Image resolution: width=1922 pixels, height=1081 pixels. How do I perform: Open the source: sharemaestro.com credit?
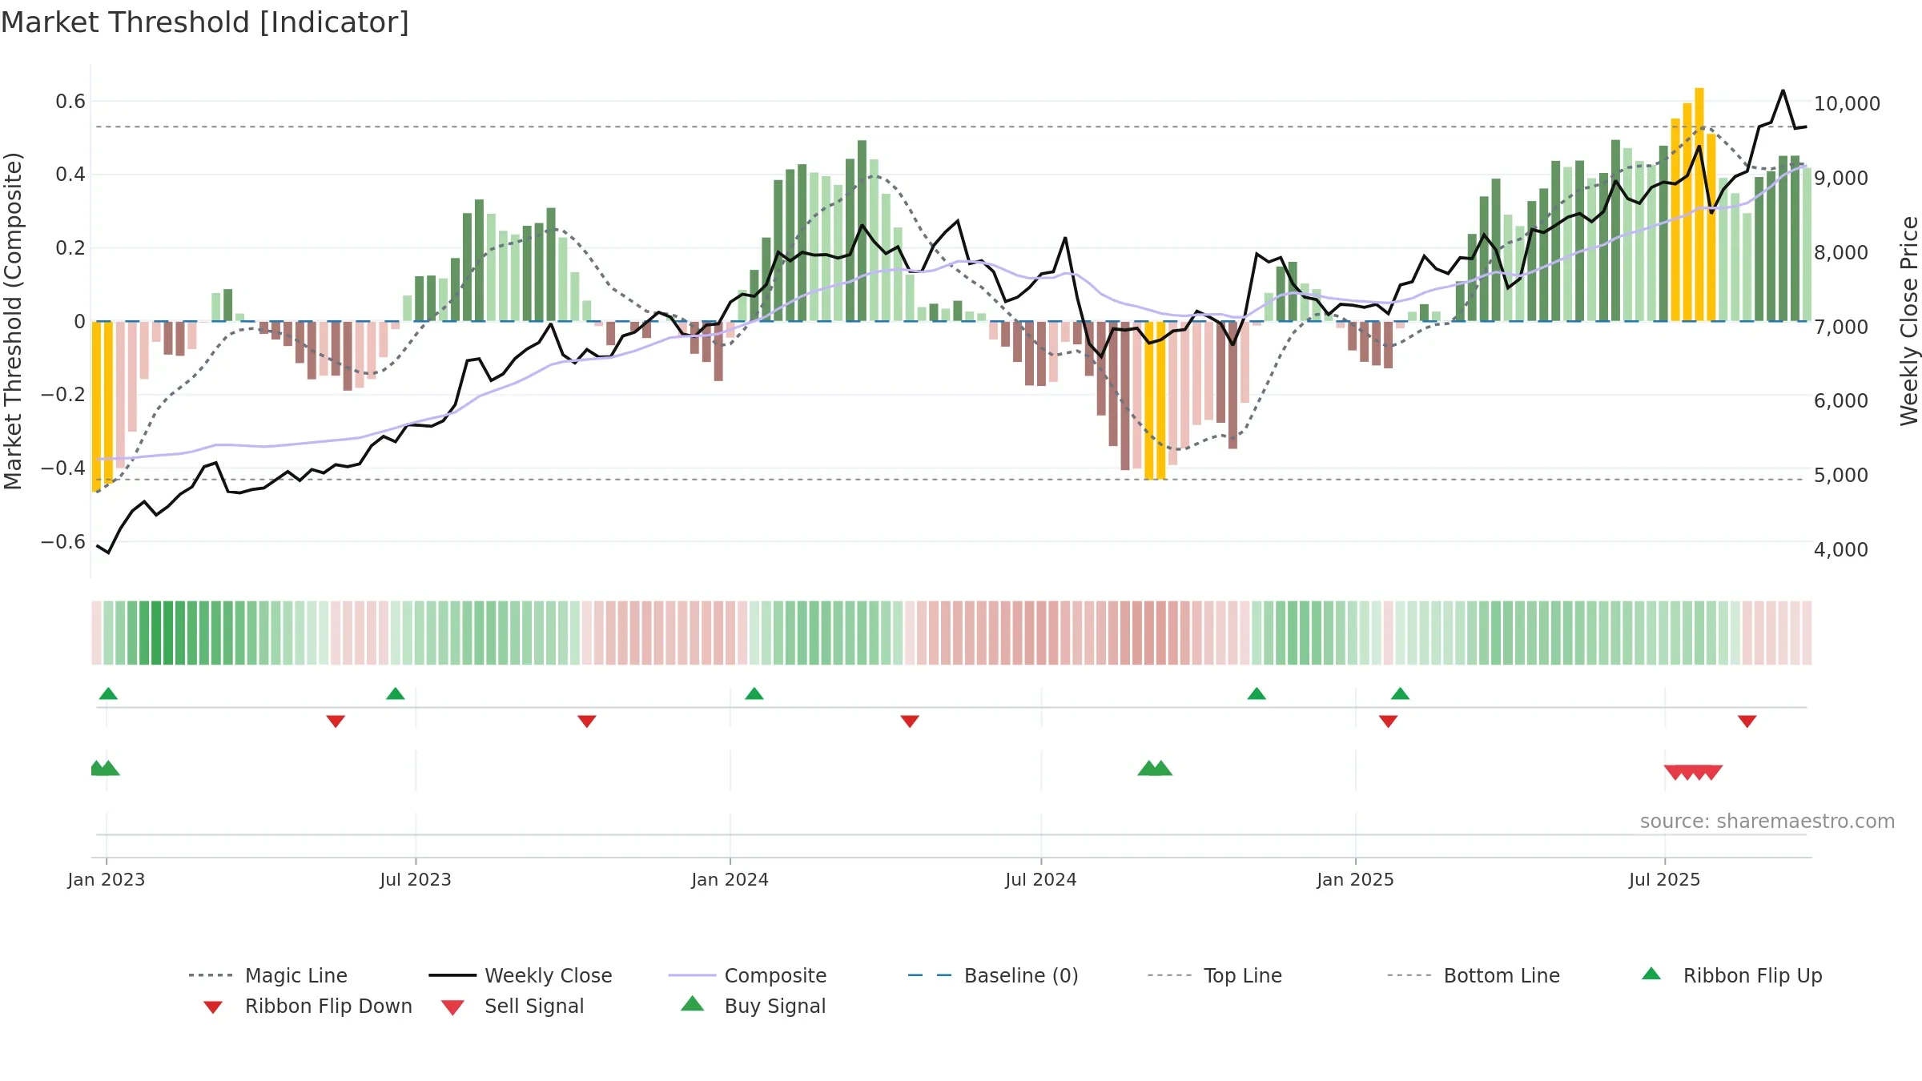click(x=1767, y=822)
